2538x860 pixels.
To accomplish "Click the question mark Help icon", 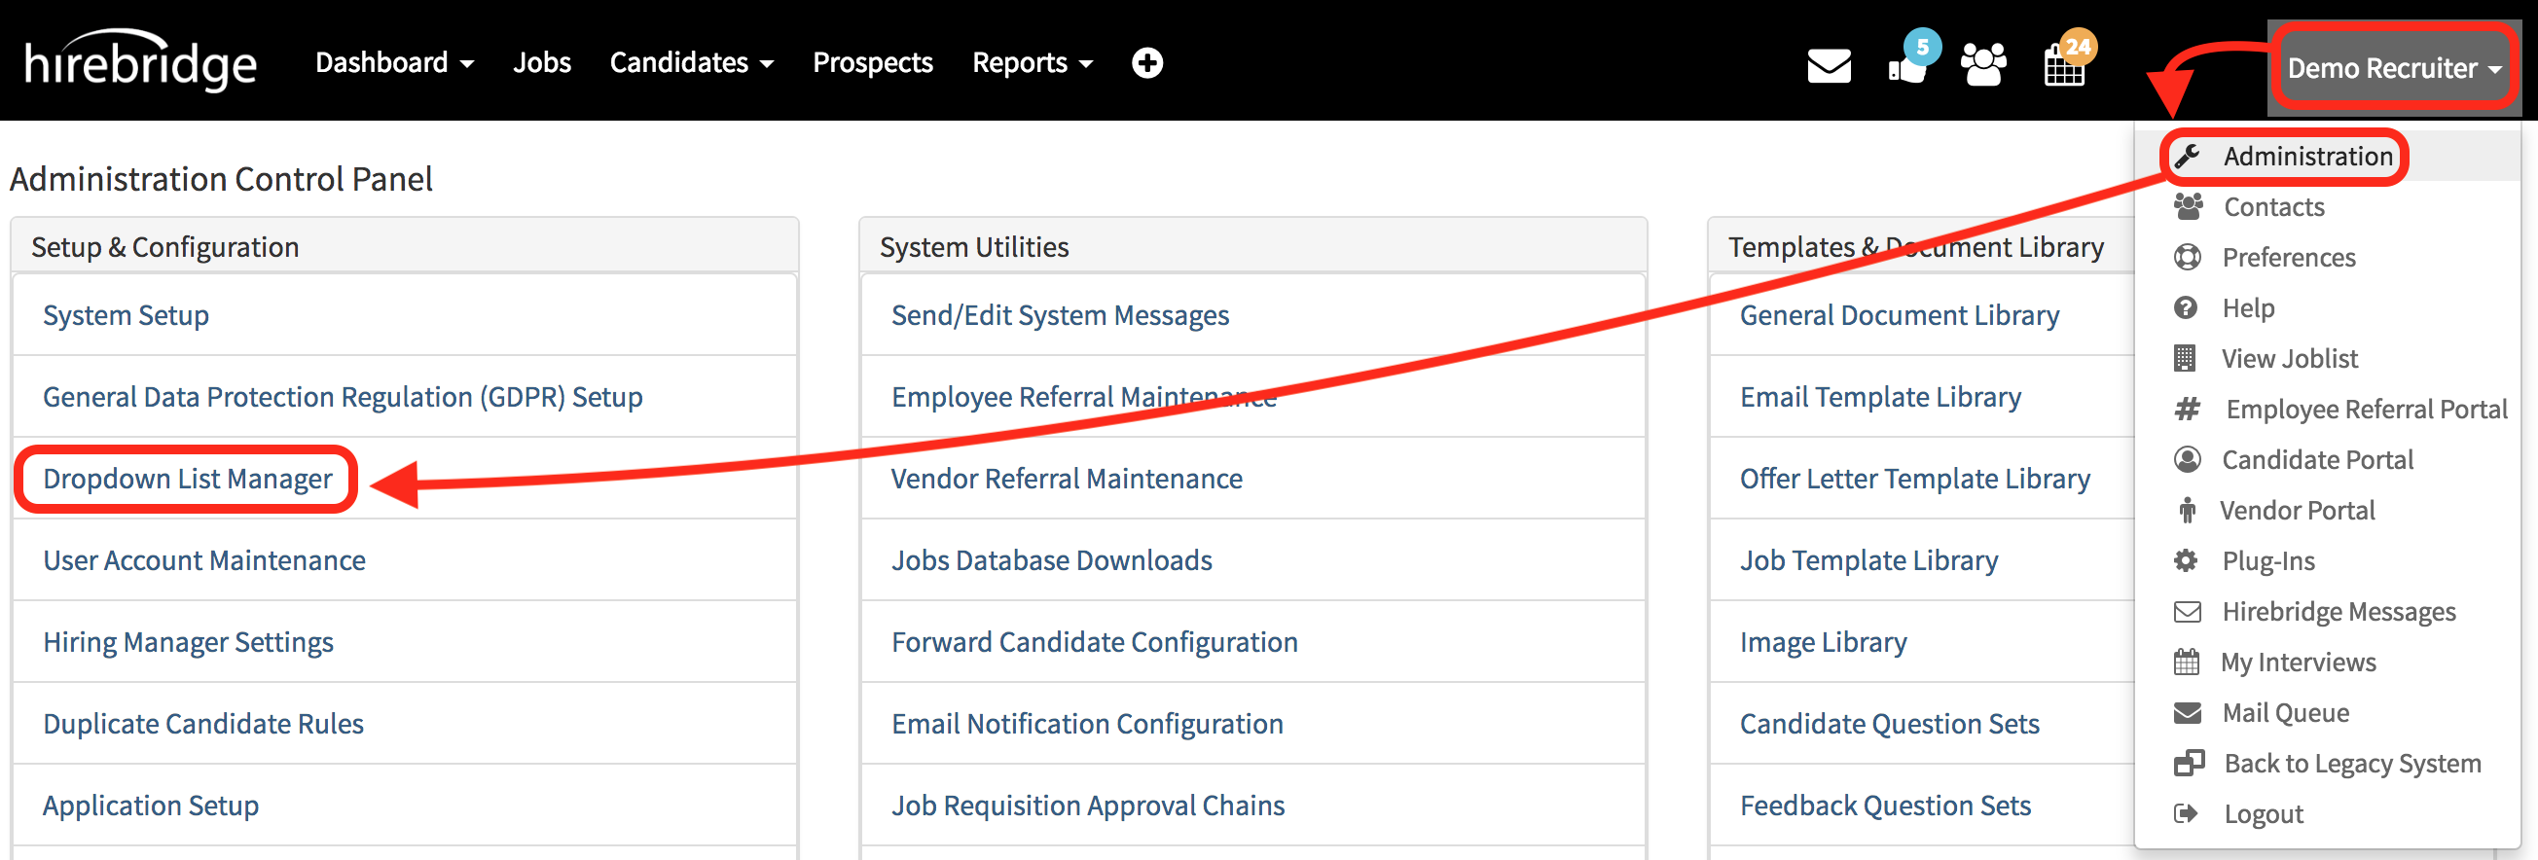I will click(2186, 308).
